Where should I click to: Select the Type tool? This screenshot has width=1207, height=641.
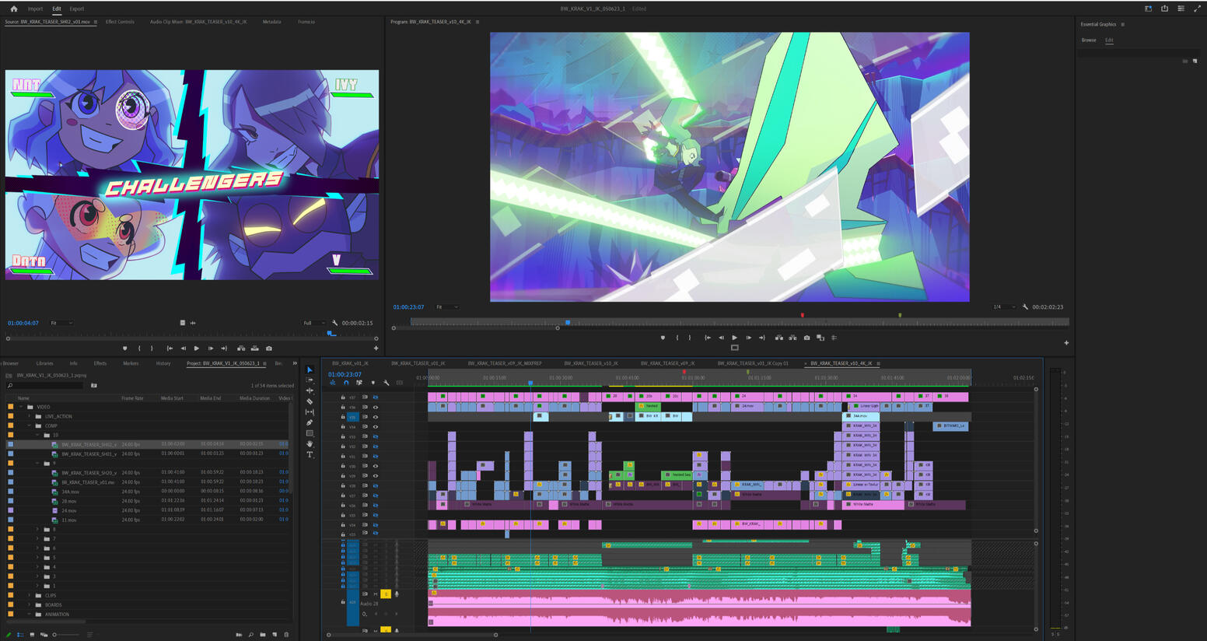point(310,454)
